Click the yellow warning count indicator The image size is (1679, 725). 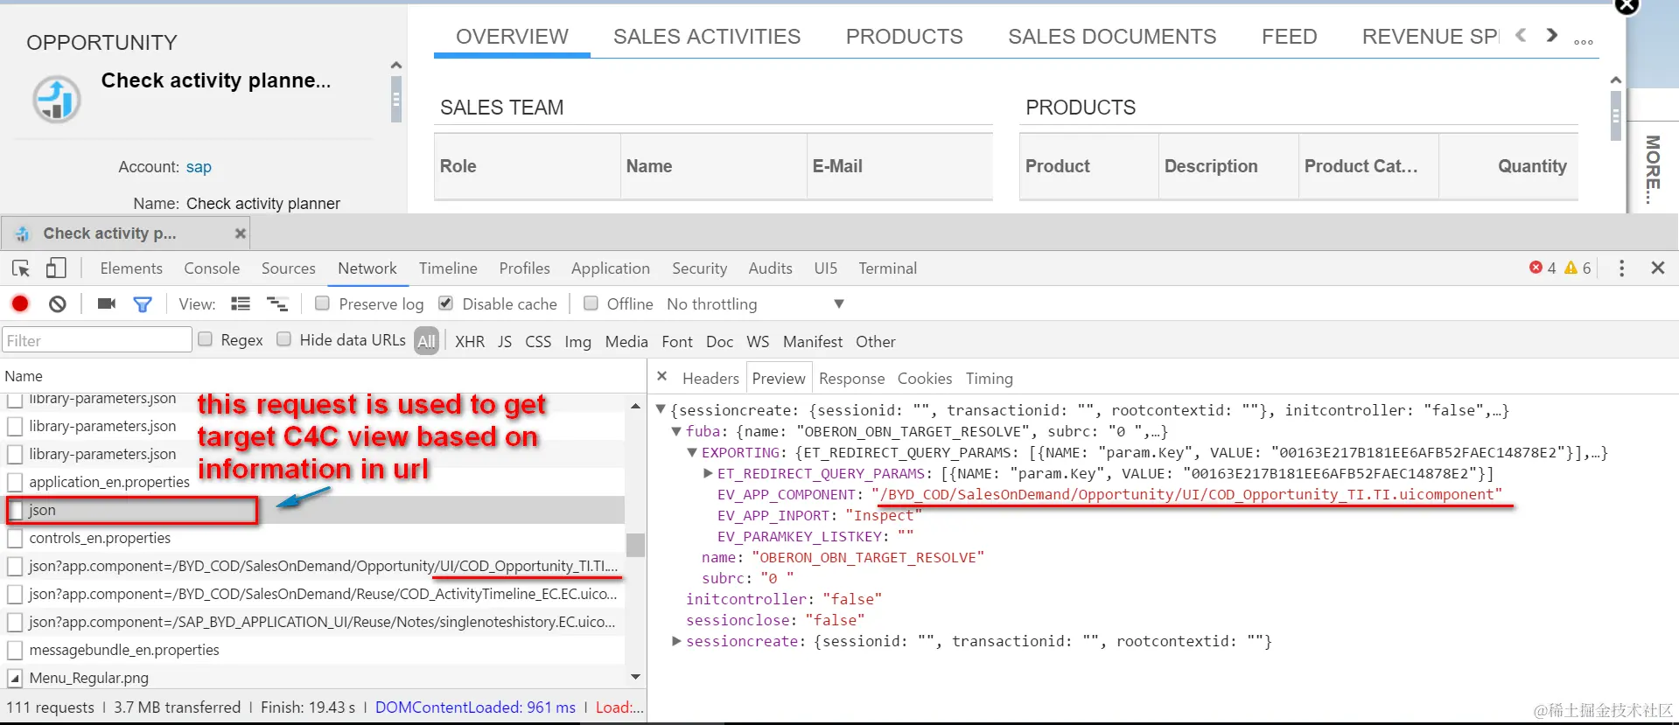(x=1578, y=268)
